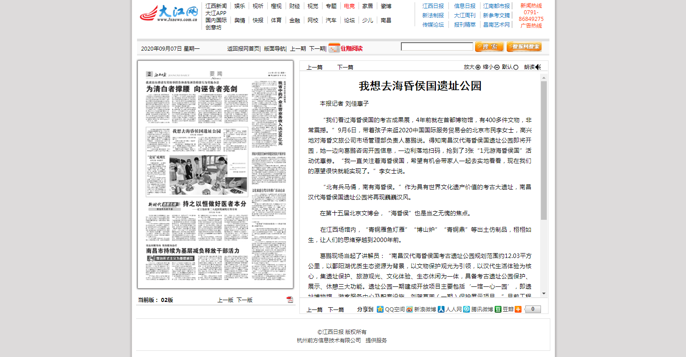Click the article scrollbar up arrow

(x=544, y=78)
